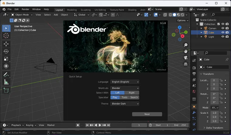This screenshot has height=135, width=231.
Task: Expand the Cube item in outliner
Action: click(x=202, y=32)
